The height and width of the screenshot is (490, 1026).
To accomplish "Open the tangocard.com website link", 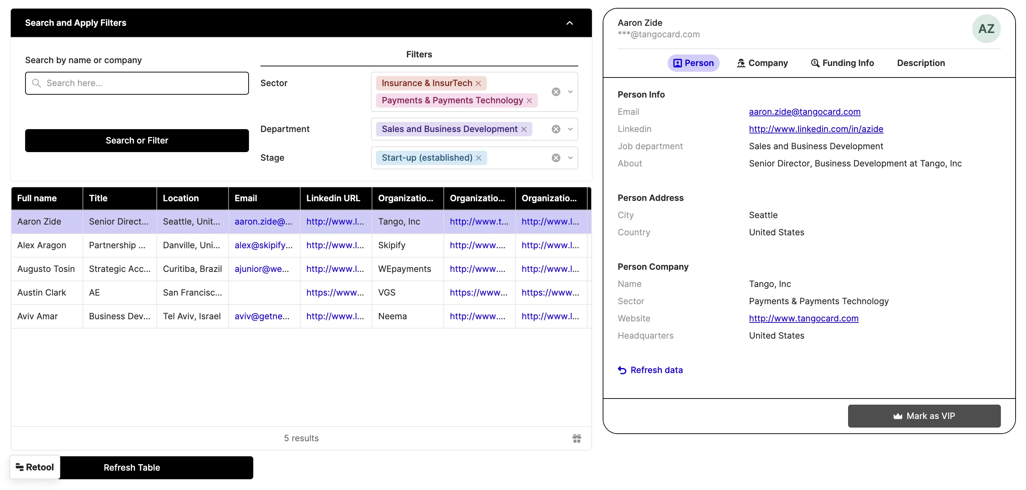I will pos(803,319).
